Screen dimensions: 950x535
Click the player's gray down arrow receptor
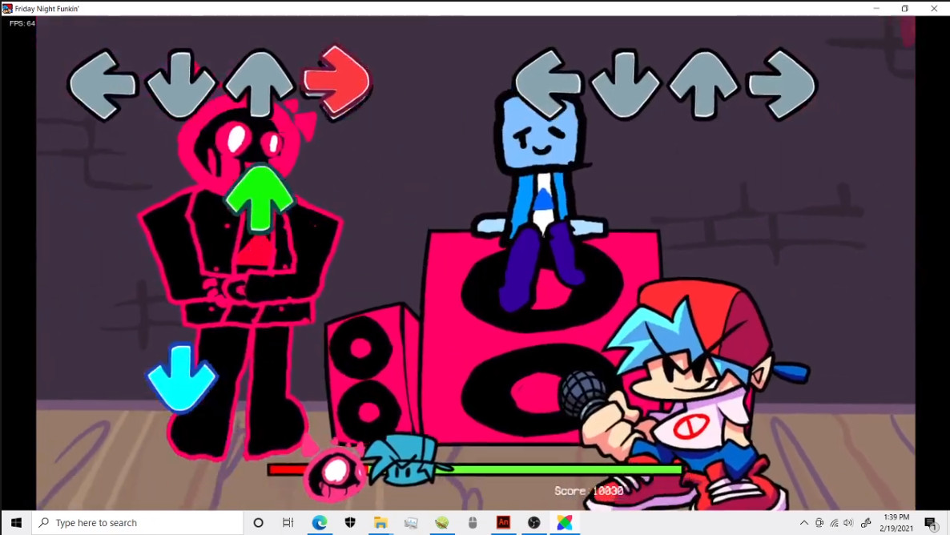tap(626, 84)
